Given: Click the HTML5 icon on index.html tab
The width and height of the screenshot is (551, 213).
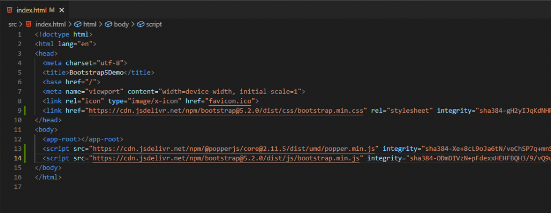Looking at the screenshot, I should pyautogui.click(x=10, y=10).
